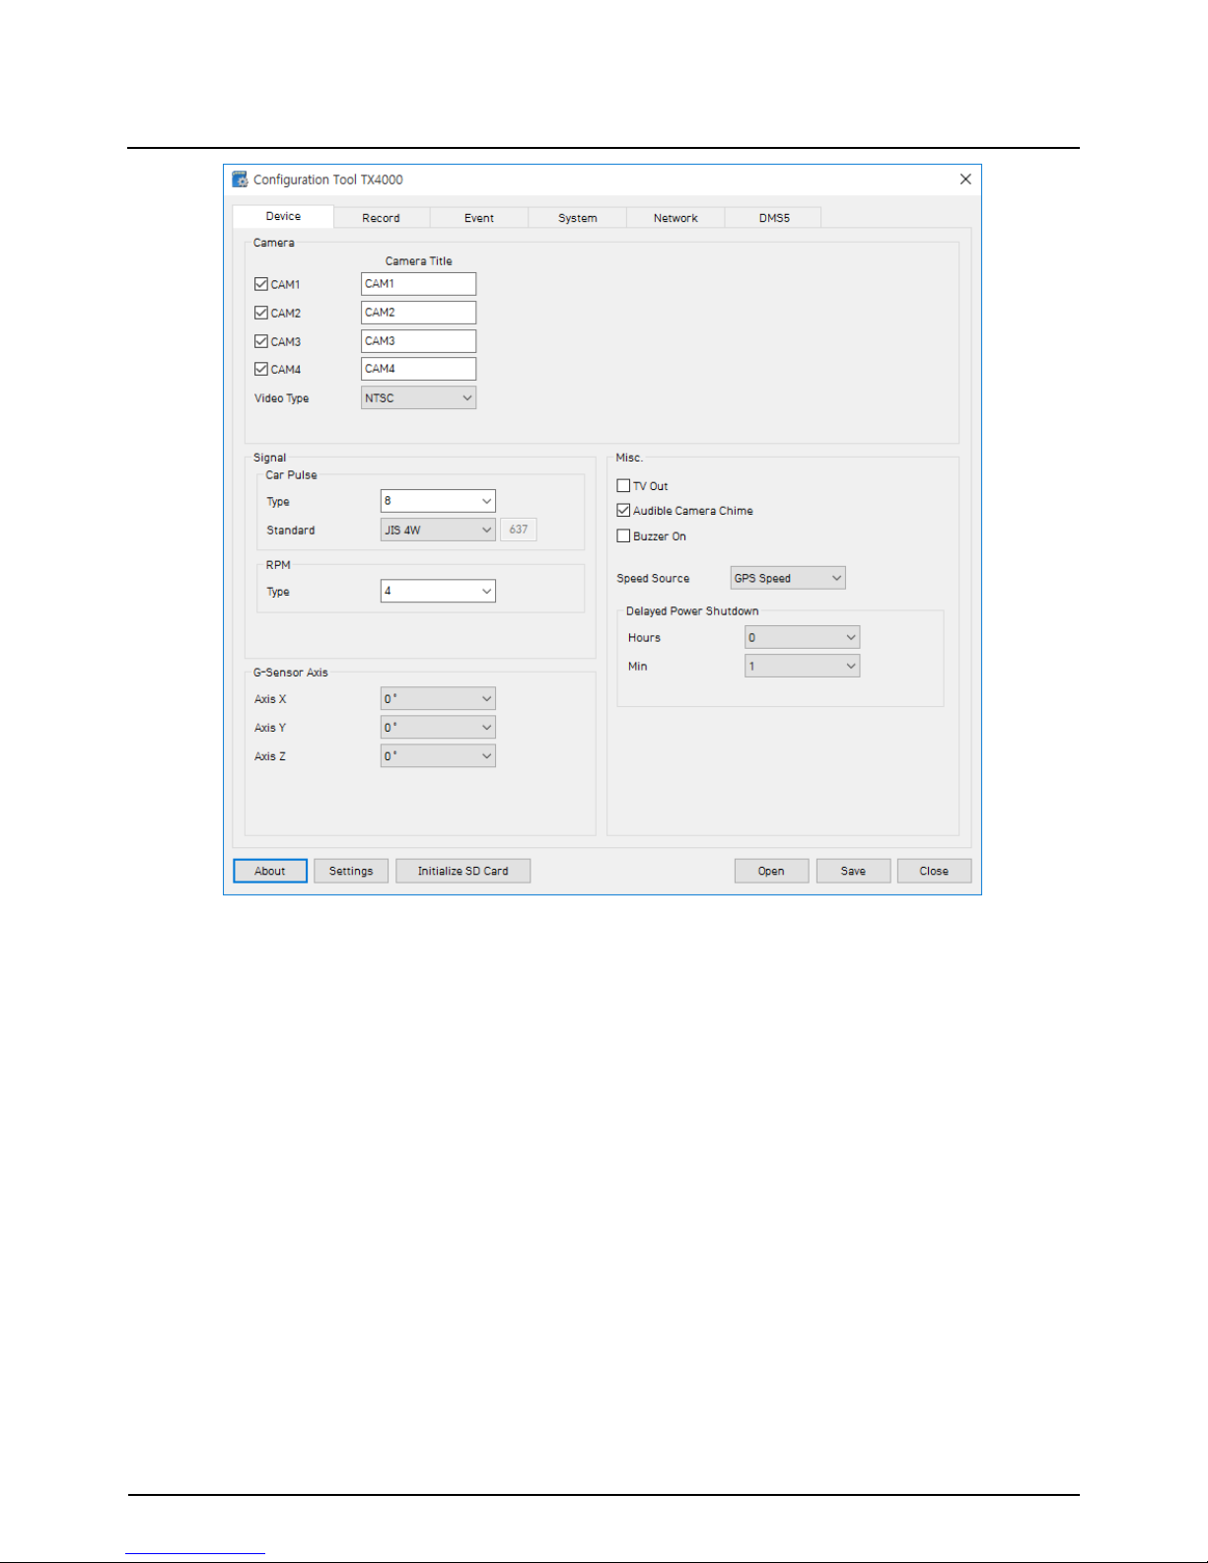Save the configuration with Save button
This screenshot has height=1563, width=1208.
click(853, 871)
